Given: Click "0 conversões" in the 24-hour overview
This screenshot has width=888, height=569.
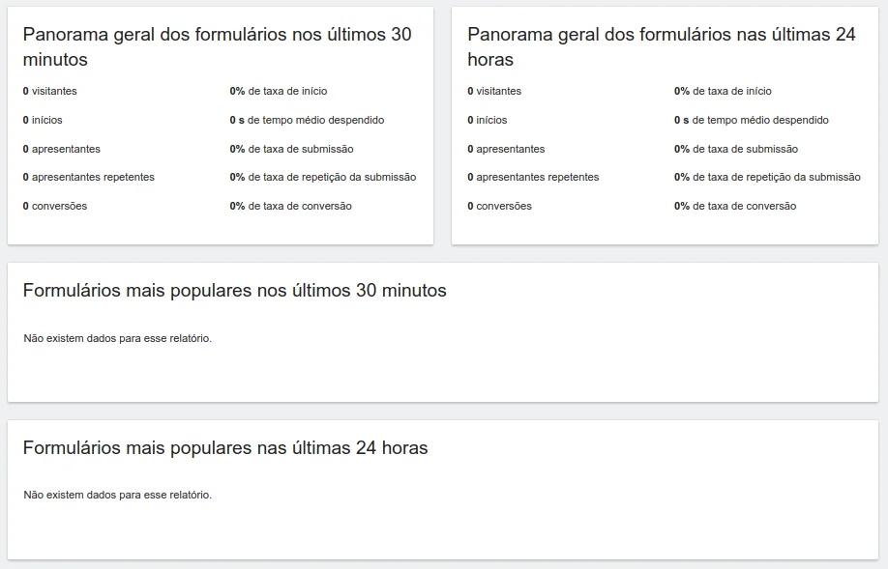Looking at the screenshot, I should coord(499,206).
